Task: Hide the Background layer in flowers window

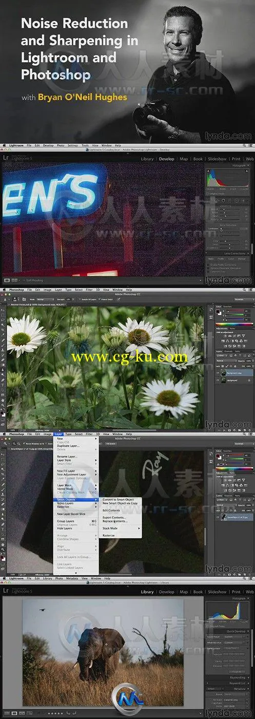Action: pyautogui.click(x=218, y=380)
